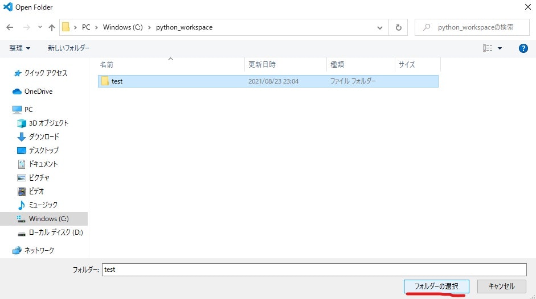This screenshot has width=536, height=299.
Task: Click the デスクトップ icon
Action: [x=22, y=151]
